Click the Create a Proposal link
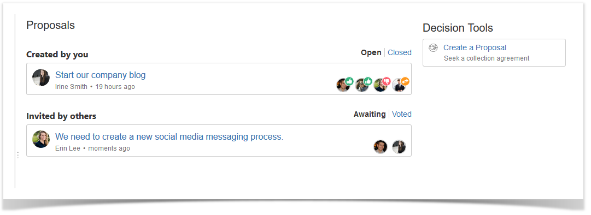This screenshot has height=215, width=591. coord(475,47)
